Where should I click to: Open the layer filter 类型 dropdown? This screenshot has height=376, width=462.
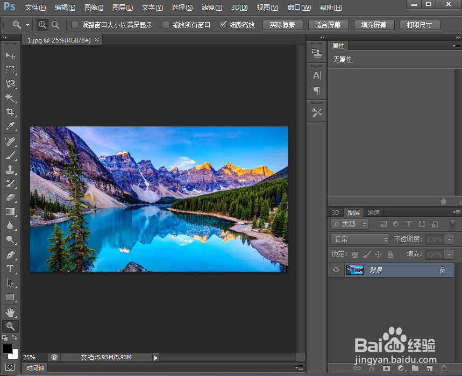(350, 224)
